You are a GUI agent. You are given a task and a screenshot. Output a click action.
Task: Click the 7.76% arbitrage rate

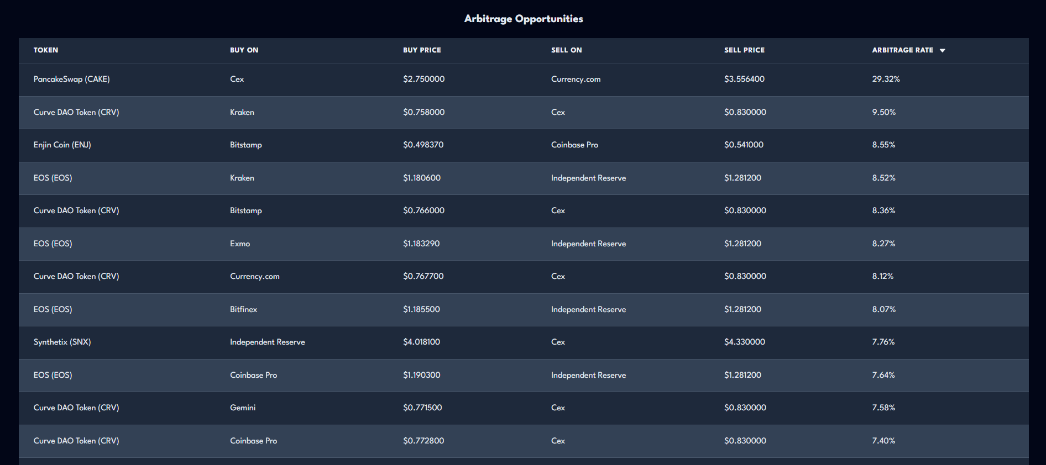point(883,342)
